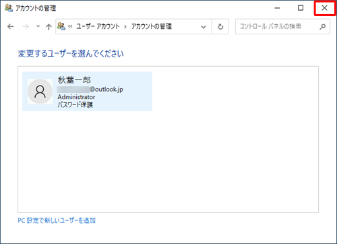Expand the address bar history dropdown

[x=204, y=27]
